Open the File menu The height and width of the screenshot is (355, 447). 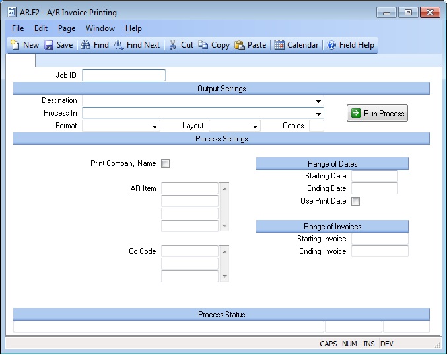18,28
